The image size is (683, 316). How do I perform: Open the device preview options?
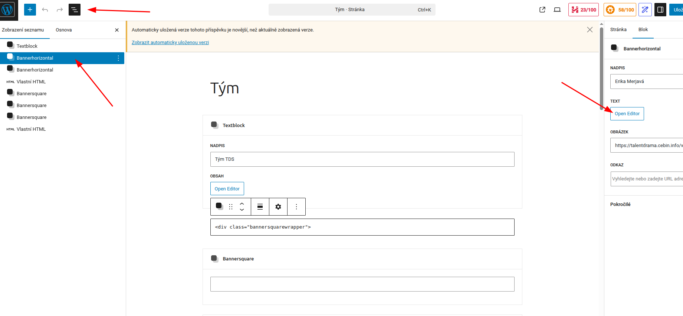(x=557, y=10)
